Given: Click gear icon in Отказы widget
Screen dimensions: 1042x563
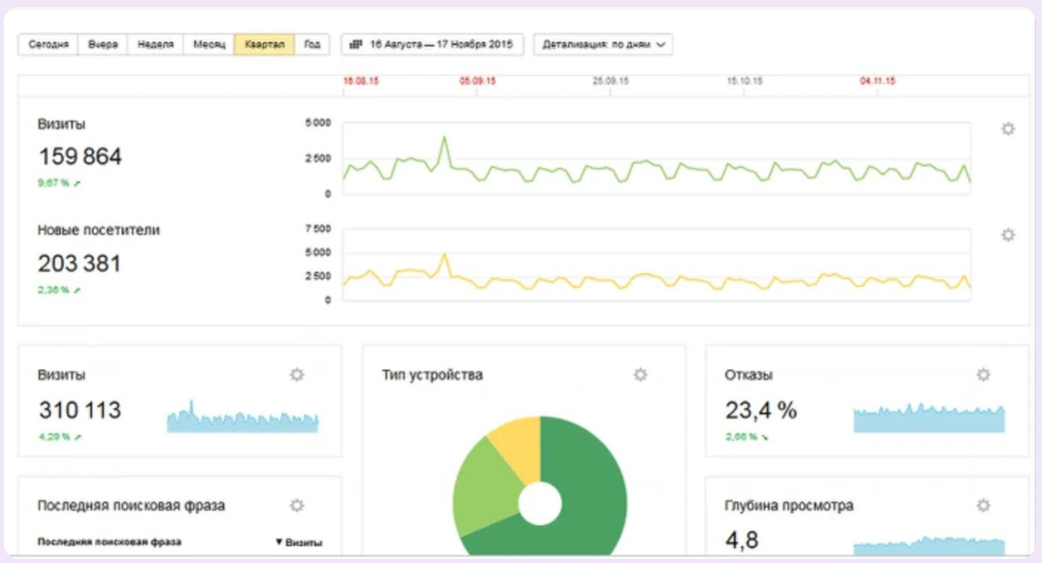Looking at the screenshot, I should 983,375.
